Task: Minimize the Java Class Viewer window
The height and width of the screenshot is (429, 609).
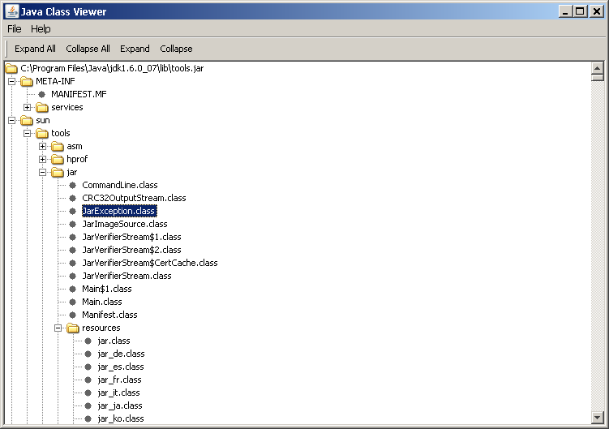Action: (565, 11)
